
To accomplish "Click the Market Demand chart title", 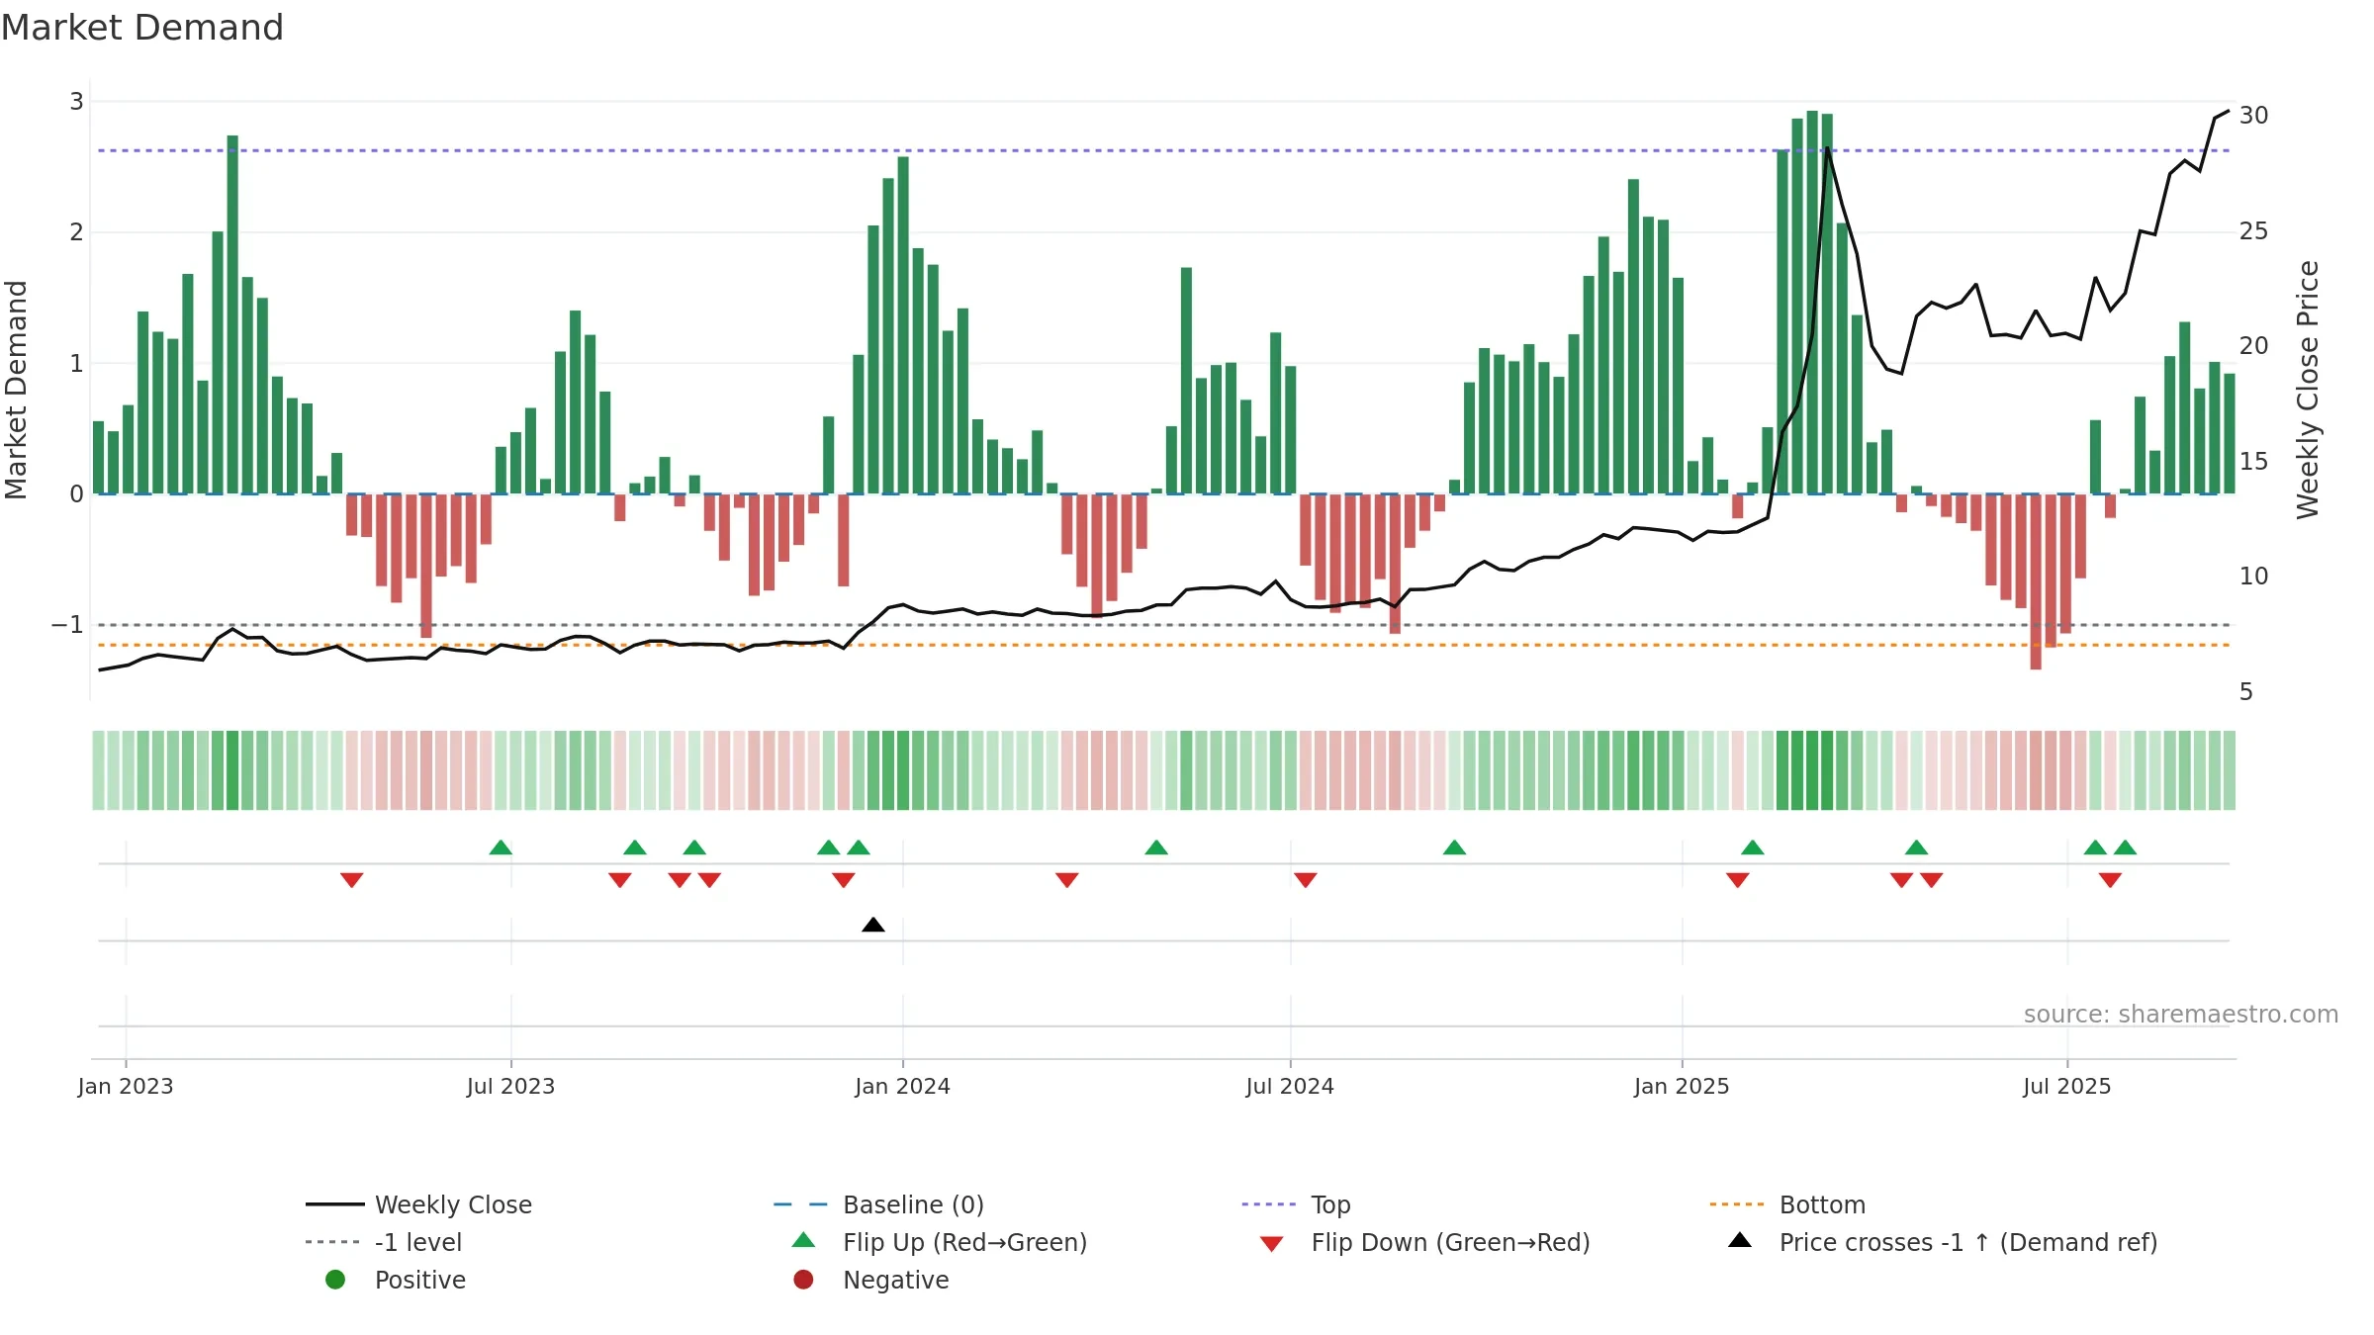I will click(x=142, y=28).
